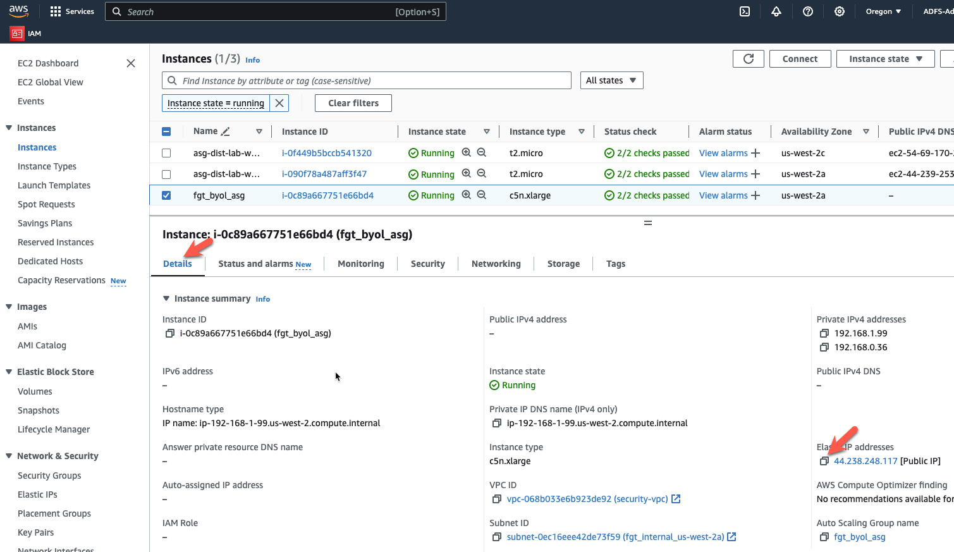Image resolution: width=954 pixels, height=552 pixels.
Task: Switch to Status and alarms tab
Action: tap(265, 264)
